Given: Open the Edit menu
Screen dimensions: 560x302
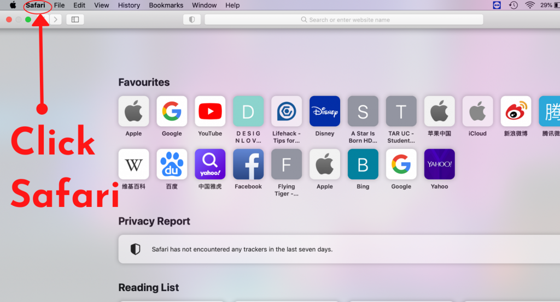Looking at the screenshot, I should (79, 5).
